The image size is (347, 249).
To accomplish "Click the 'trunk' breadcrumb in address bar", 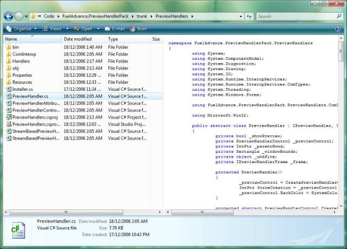I will pyautogui.click(x=143, y=17).
